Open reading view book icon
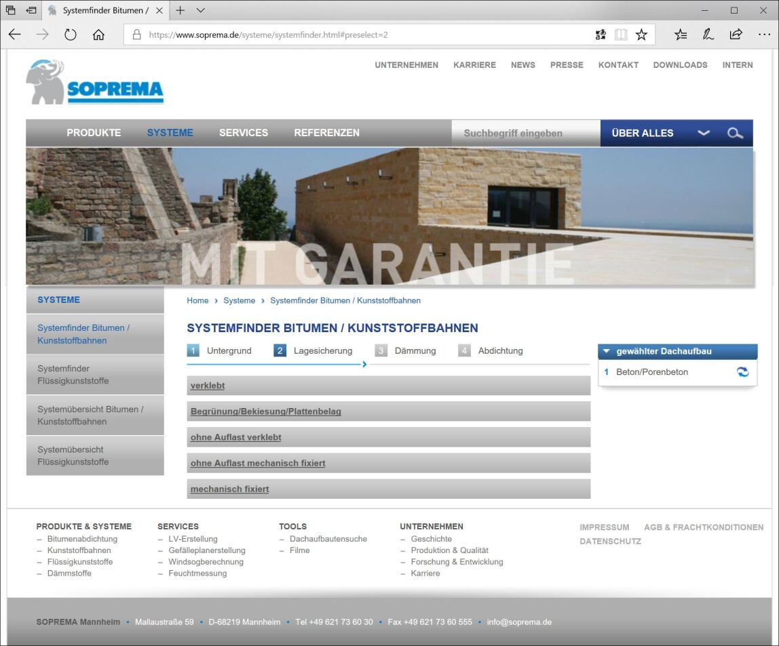Viewport: 779px width, 646px height. pyautogui.click(x=621, y=35)
